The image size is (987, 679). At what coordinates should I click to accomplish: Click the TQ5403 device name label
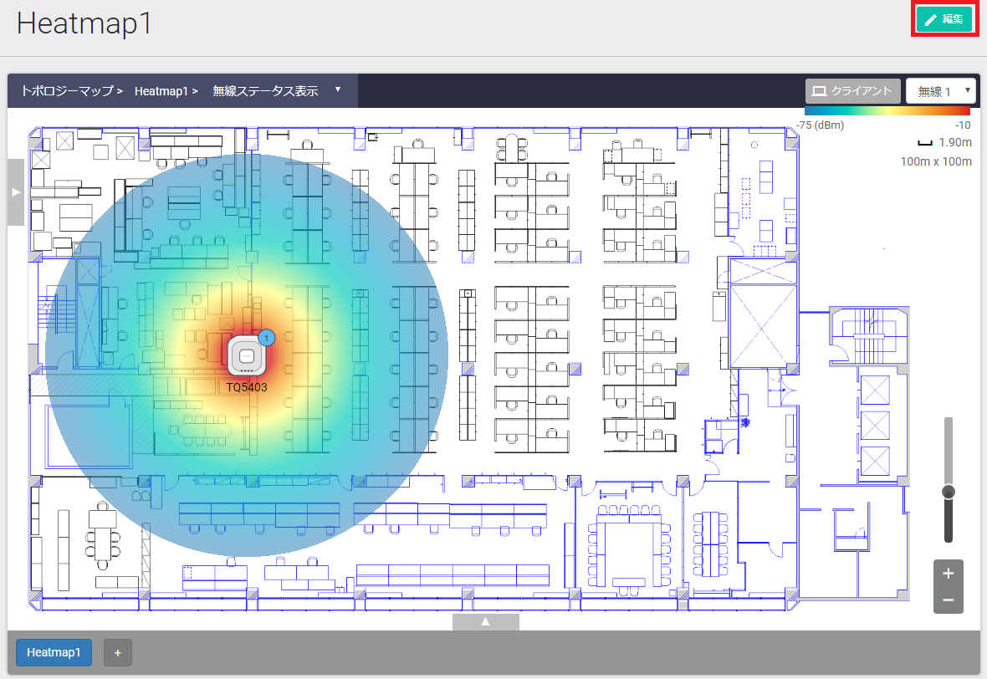point(247,388)
